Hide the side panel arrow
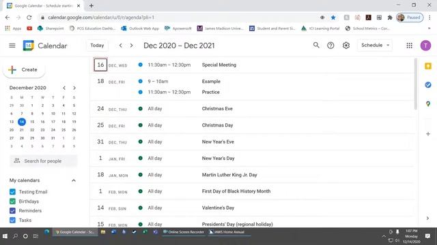 coord(428,218)
